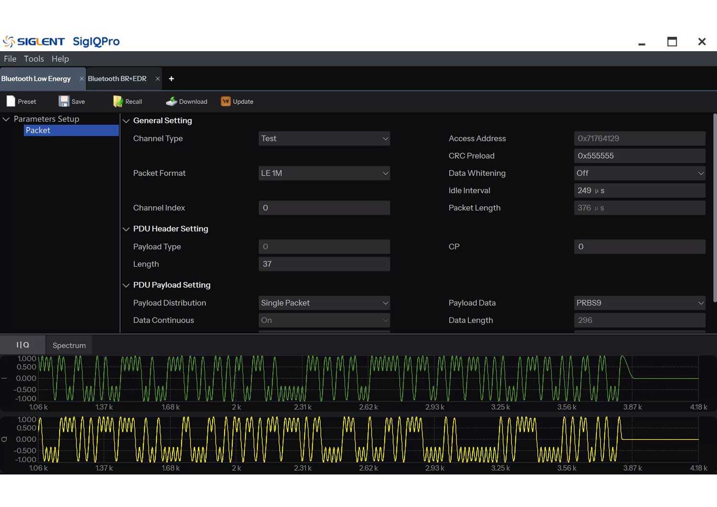Click the Channel Index input field
This screenshot has height=507, width=717.
[x=324, y=208]
